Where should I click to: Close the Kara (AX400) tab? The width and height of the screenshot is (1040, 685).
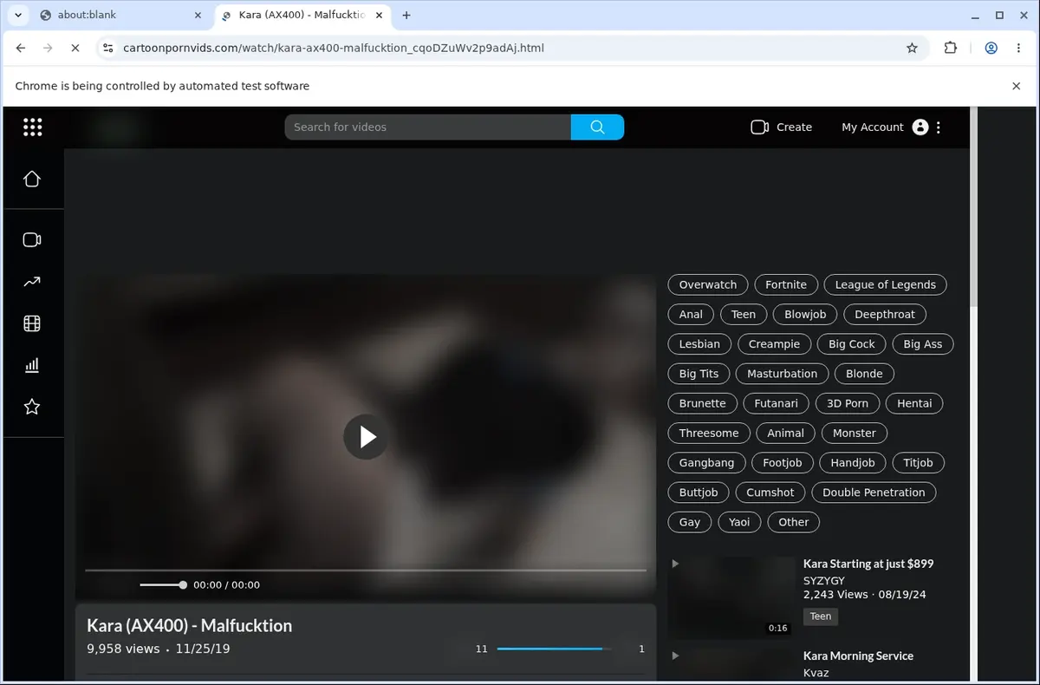(380, 15)
